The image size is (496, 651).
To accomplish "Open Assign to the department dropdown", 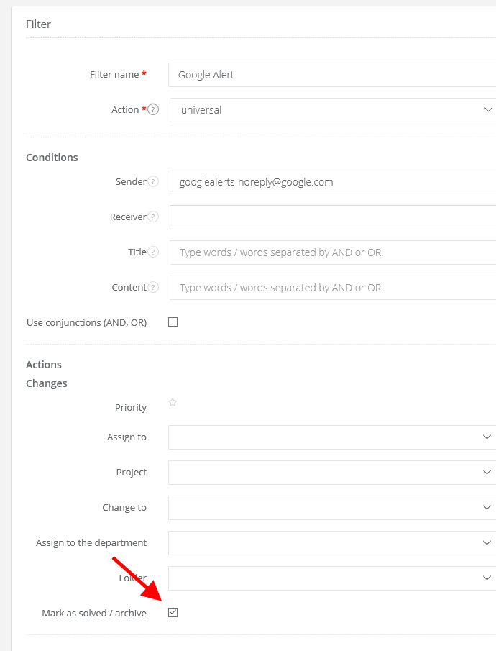I will click(x=332, y=543).
